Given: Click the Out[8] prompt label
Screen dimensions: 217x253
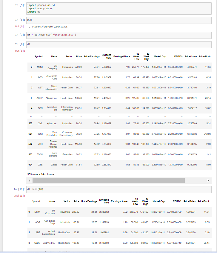Looking at the screenshot, I should pos(20,51).
